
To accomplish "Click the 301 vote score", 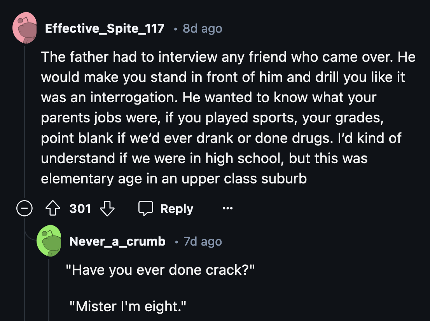I will [x=80, y=209].
